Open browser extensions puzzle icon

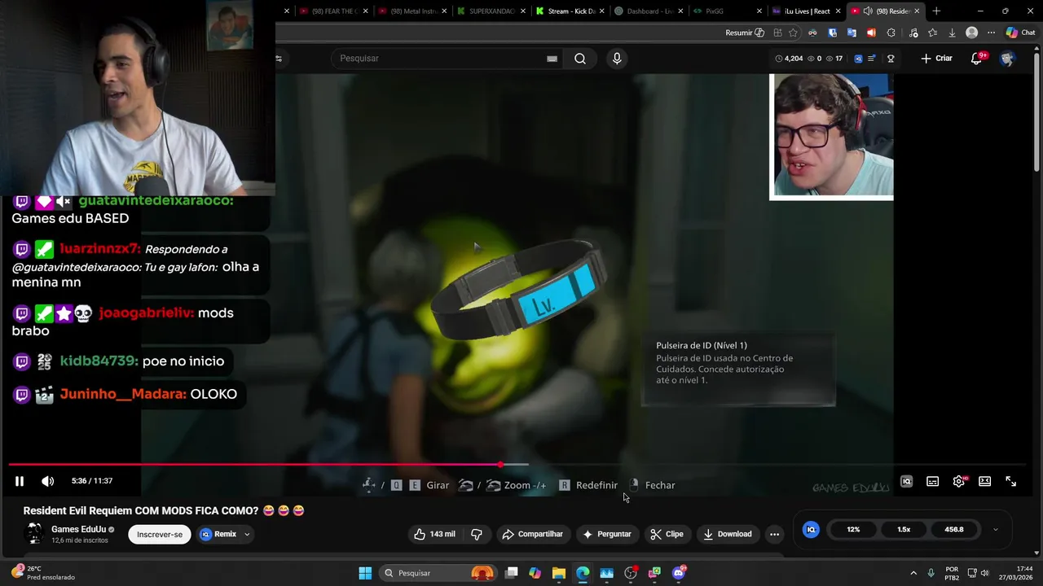click(x=891, y=33)
